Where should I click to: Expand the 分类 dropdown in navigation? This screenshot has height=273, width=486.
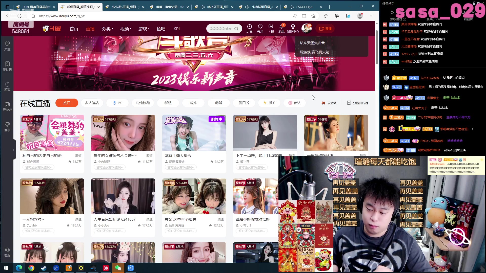[x=107, y=29]
